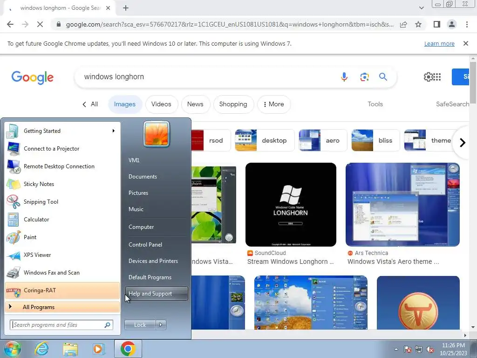Open Chrome side panel
Viewport: 477px width, 358px height.
click(437, 24)
